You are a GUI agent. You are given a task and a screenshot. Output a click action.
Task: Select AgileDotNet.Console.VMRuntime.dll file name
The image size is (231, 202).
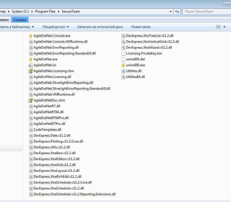point(61,42)
